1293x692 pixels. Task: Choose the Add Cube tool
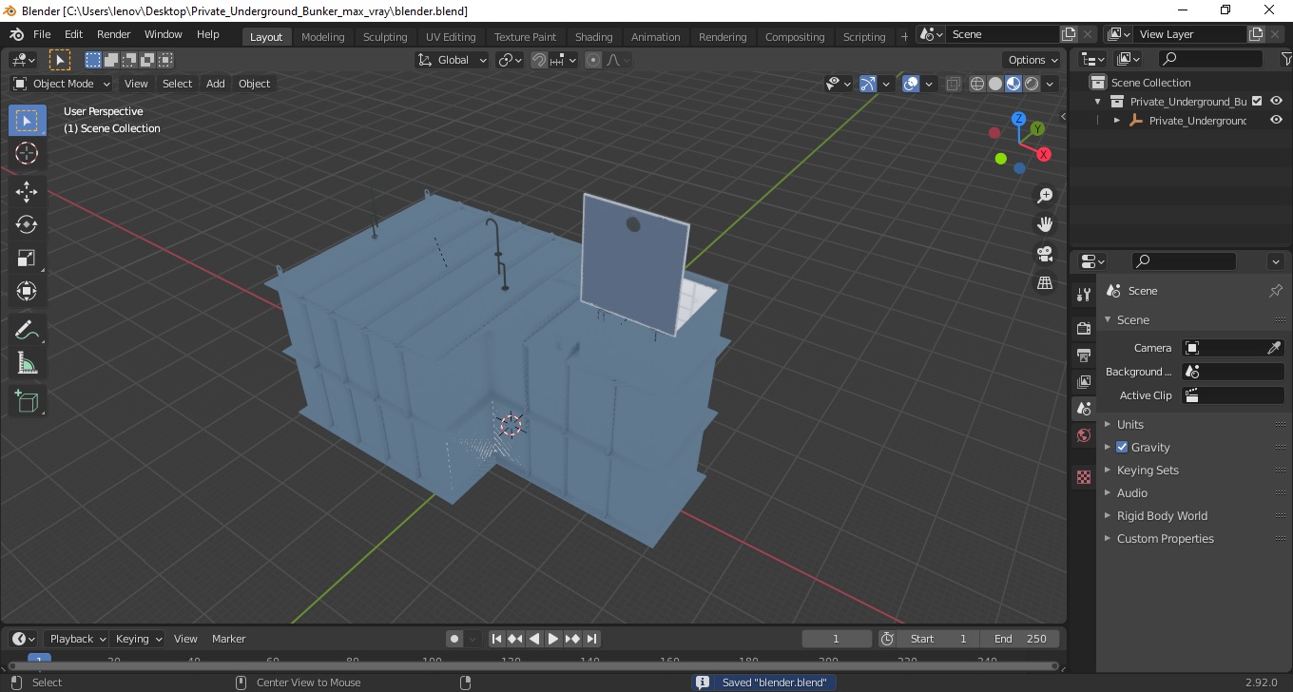[27, 401]
